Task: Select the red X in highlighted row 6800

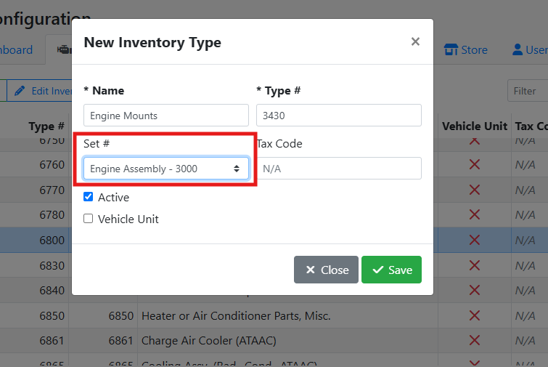Action: tap(474, 240)
